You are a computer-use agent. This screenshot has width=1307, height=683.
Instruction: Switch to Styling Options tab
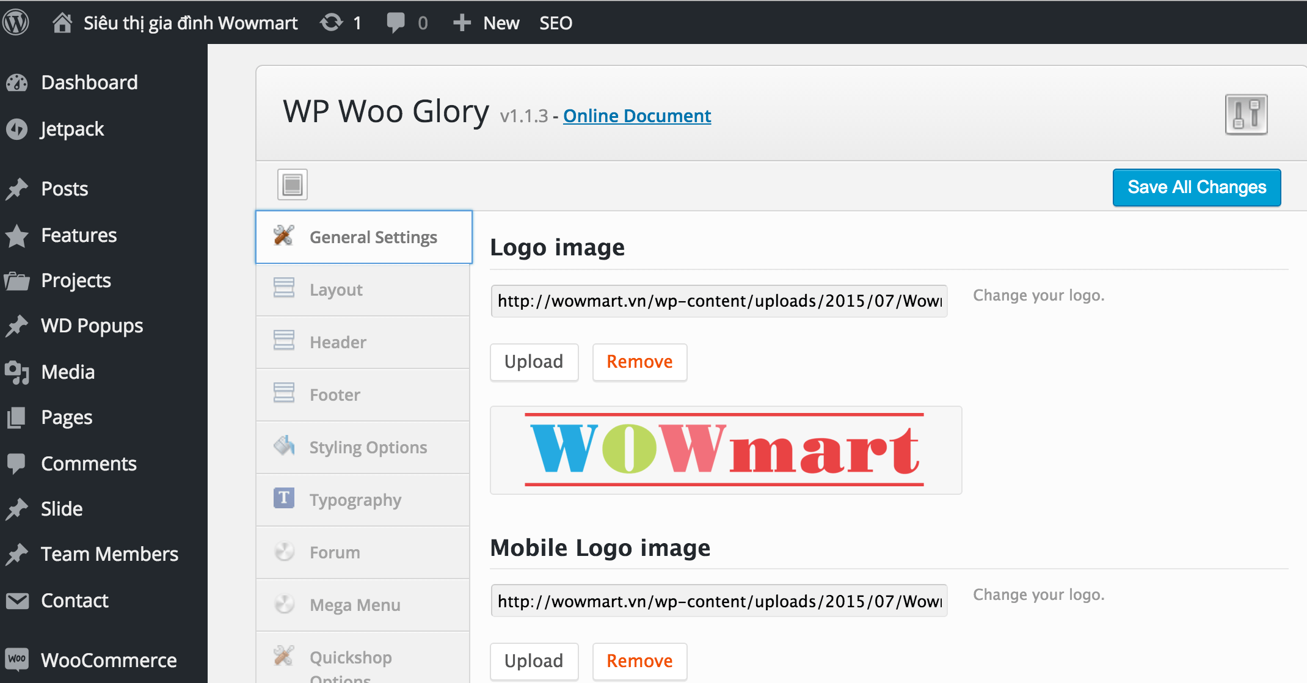click(363, 447)
